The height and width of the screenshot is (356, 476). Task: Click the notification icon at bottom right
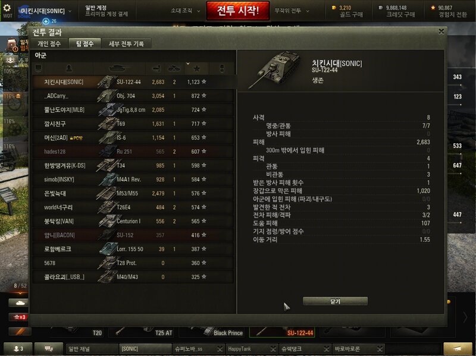coord(458,348)
